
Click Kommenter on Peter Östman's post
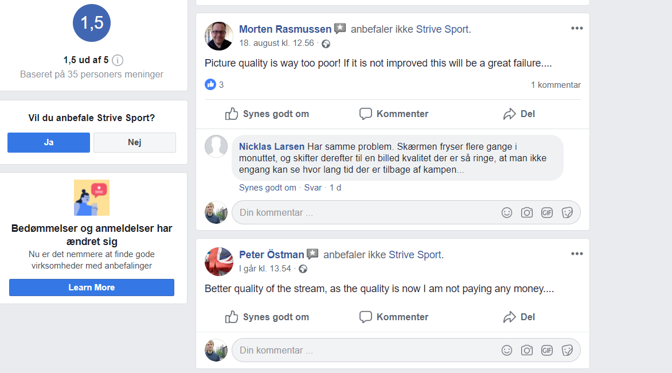394,317
